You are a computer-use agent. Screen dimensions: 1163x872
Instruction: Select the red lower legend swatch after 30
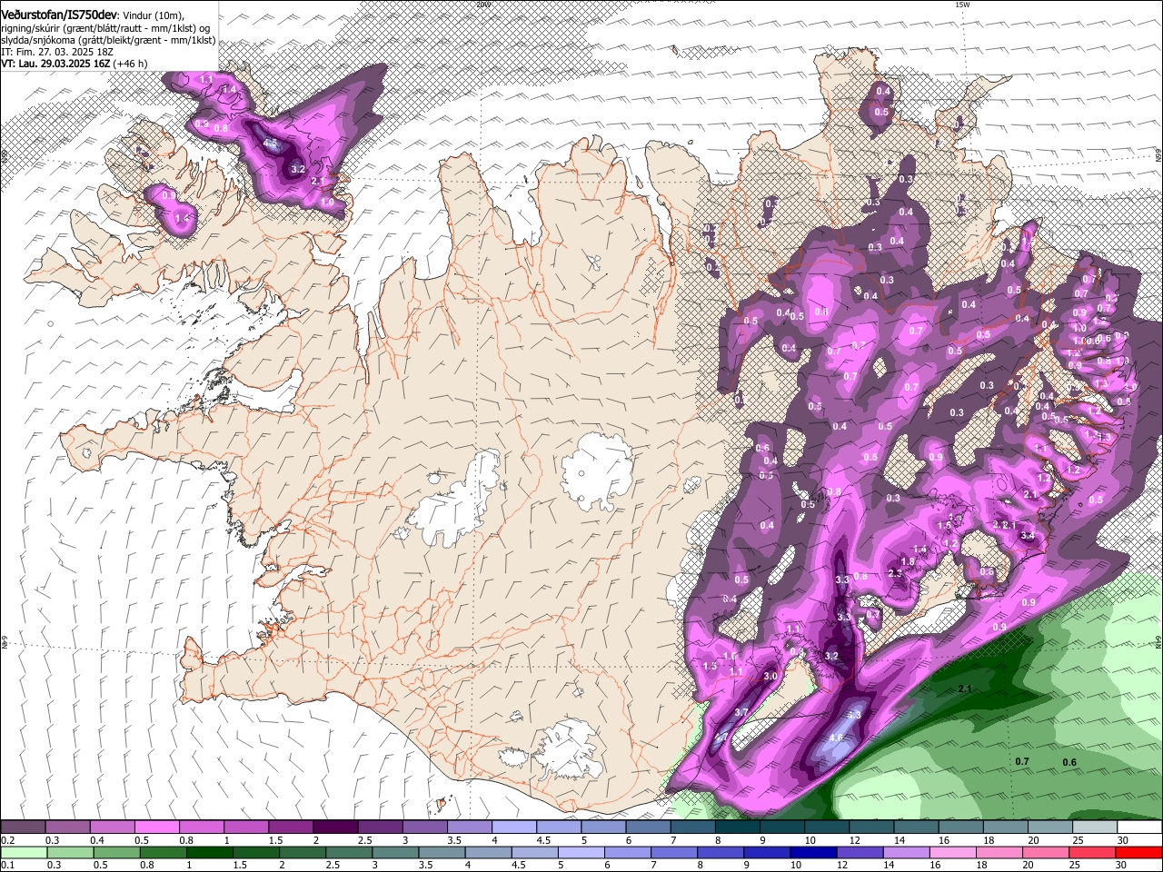coord(1138,853)
